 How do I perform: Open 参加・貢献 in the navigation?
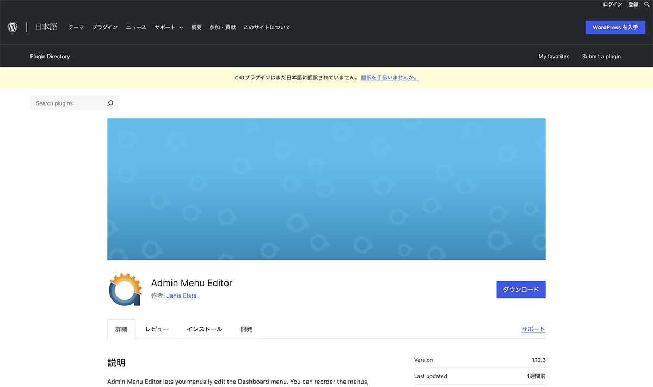click(223, 27)
